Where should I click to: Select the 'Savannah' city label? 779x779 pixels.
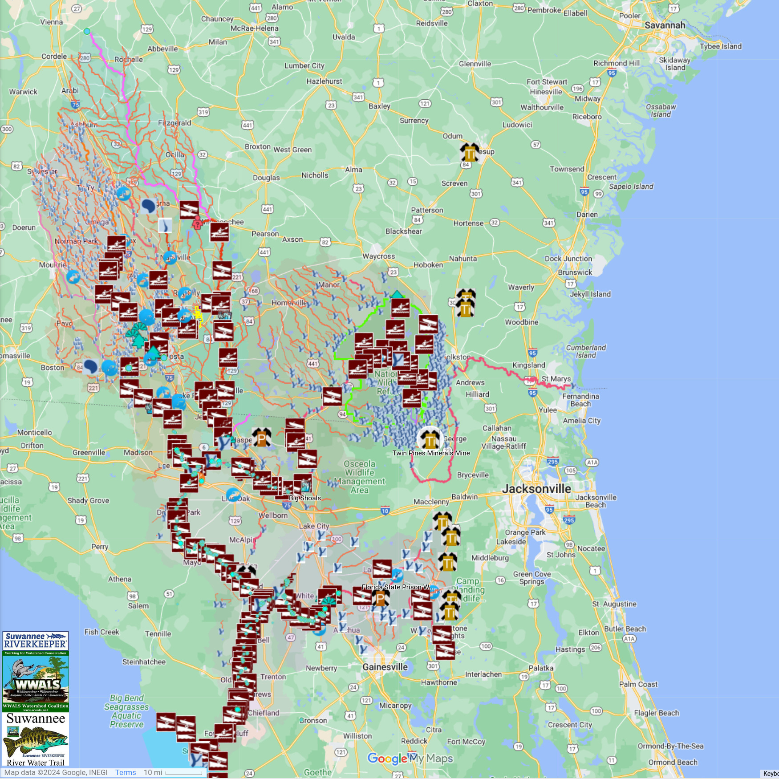point(665,25)
